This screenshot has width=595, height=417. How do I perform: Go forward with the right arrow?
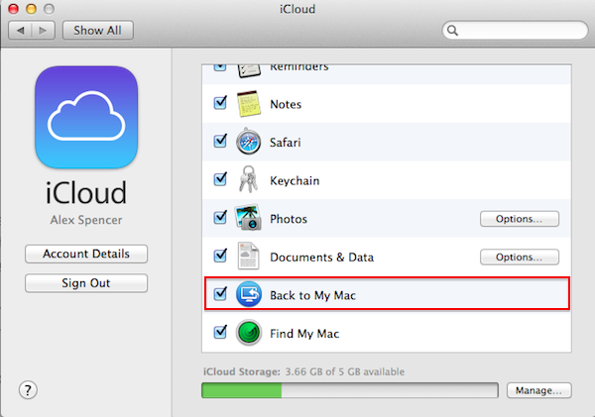click(44, 31)
